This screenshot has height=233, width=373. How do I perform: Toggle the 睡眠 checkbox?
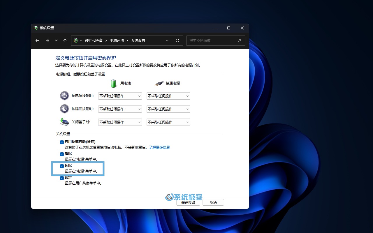62,154
